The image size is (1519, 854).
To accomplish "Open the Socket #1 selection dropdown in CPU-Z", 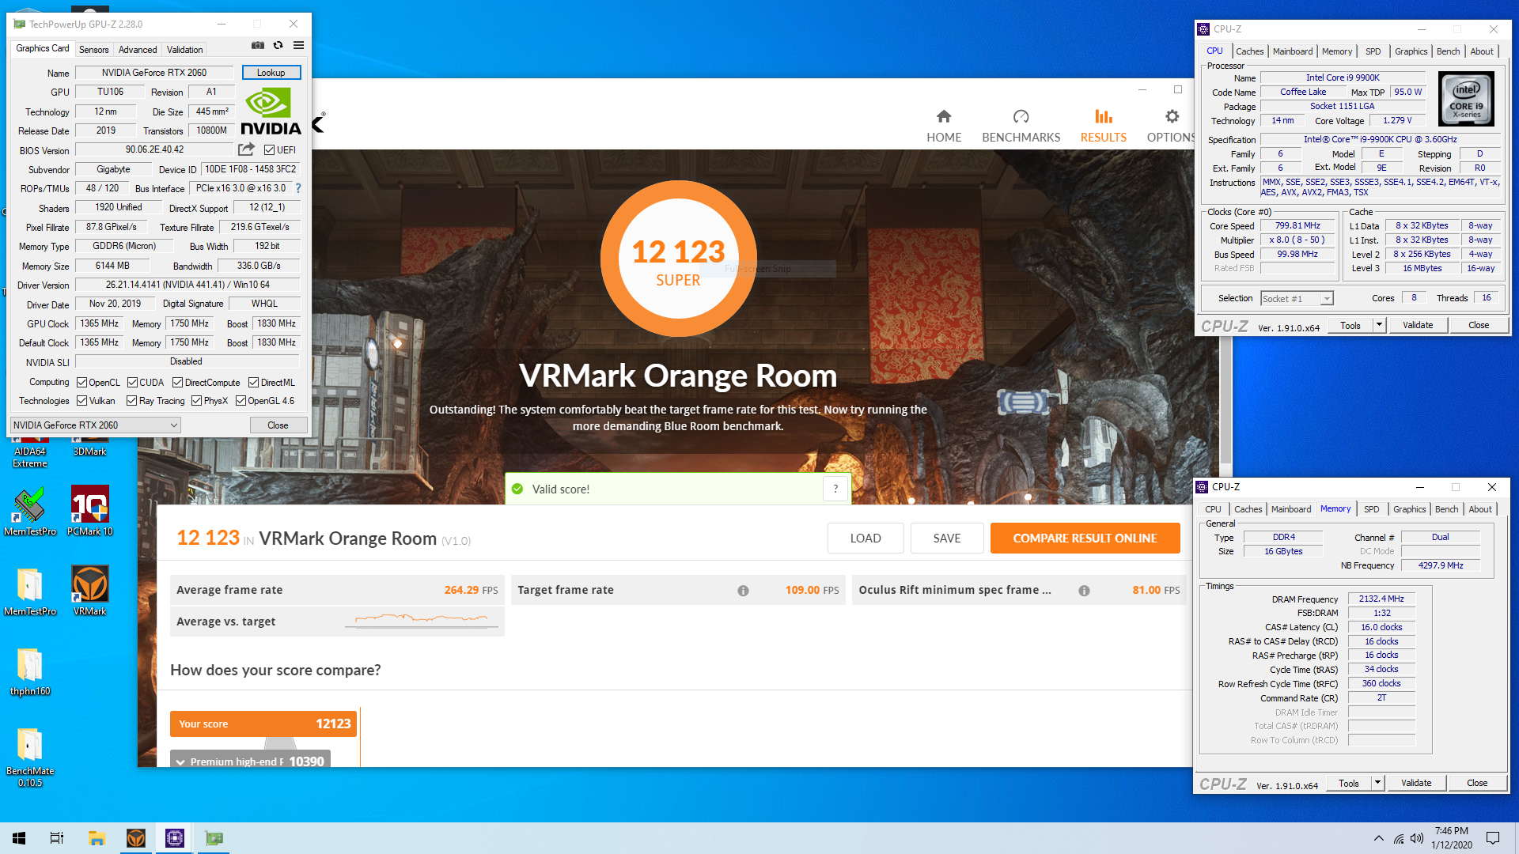I will pos(1297,298).
